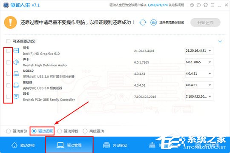Click the 英特尔(R) USB 3.0 可扩展主机控制器 text
This screenshot has width=230, height=153.
click(x=49, y=76)
